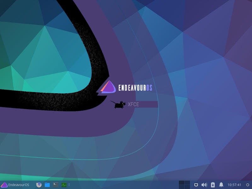Expand hidden panel items with three-dot button
This screenshot has width=252, height=189.
coord(69,185)
